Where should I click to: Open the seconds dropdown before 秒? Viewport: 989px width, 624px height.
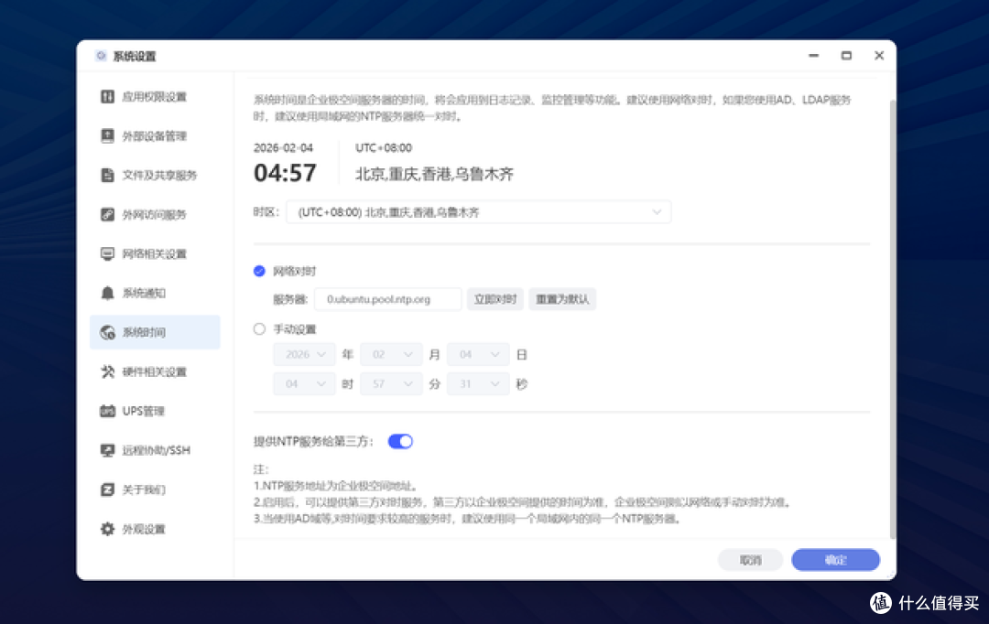[478, 384]
